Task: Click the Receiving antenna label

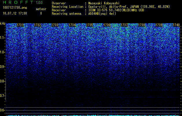Action: (x=67, y=14)
